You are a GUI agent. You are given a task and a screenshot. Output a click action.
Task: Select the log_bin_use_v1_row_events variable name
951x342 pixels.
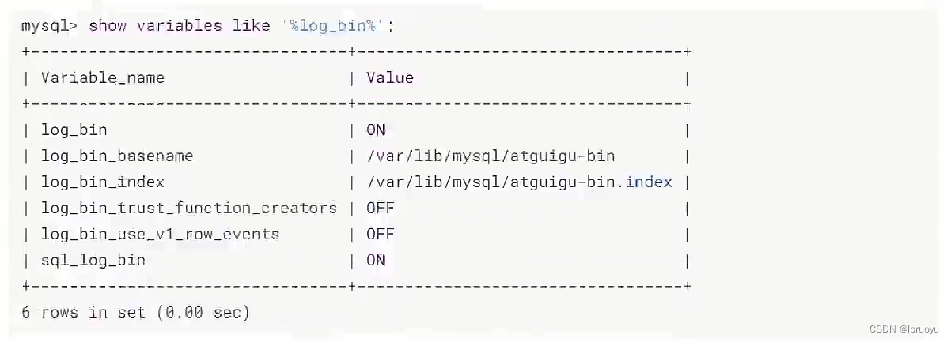[161, 234]
